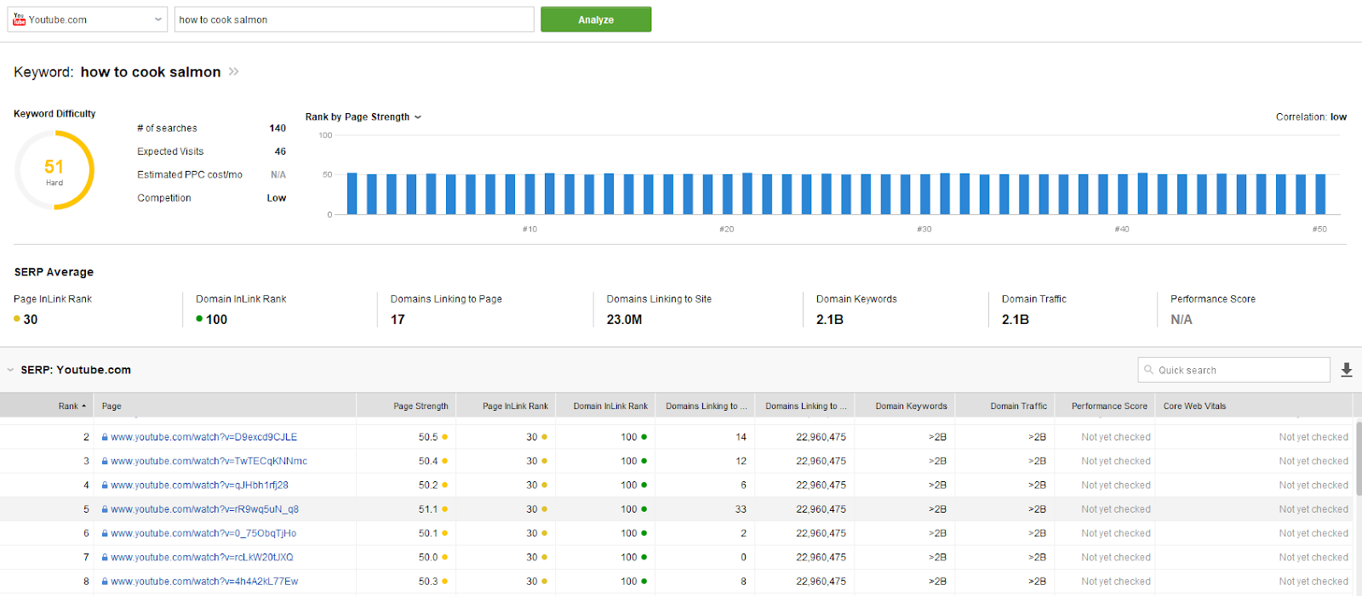Click the # of searches value 140
The height and width of the screenshot is (596, 1362).
[x=278, y=128]
